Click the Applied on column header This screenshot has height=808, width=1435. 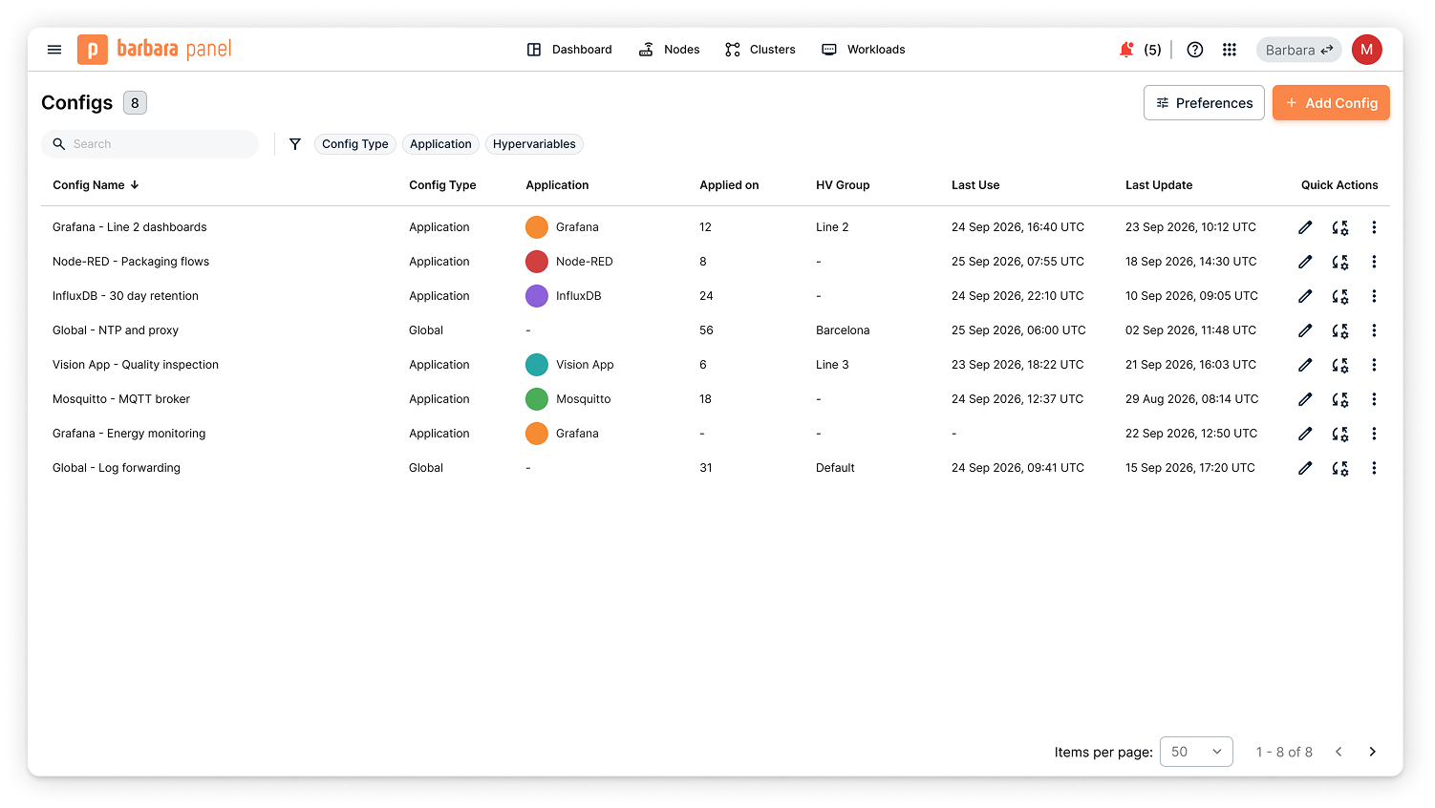coord(729,185)
